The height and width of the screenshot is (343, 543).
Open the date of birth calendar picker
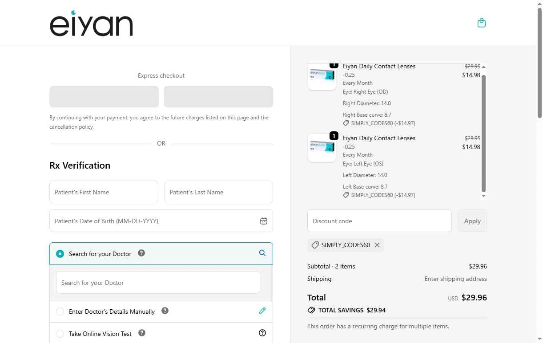point(264,221)
